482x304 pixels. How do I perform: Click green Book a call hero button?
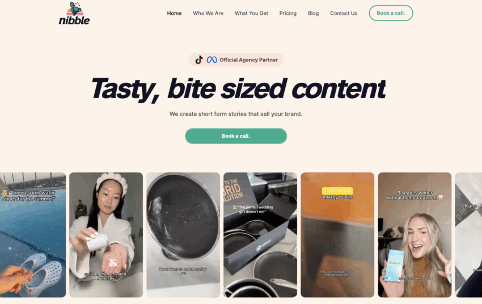click(236, 136)
